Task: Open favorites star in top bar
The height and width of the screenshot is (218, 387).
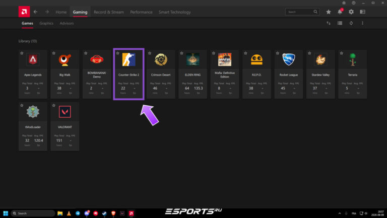Action: coord(329,12)
